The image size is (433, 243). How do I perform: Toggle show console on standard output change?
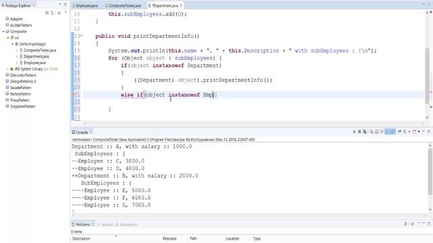pos(388,132)
